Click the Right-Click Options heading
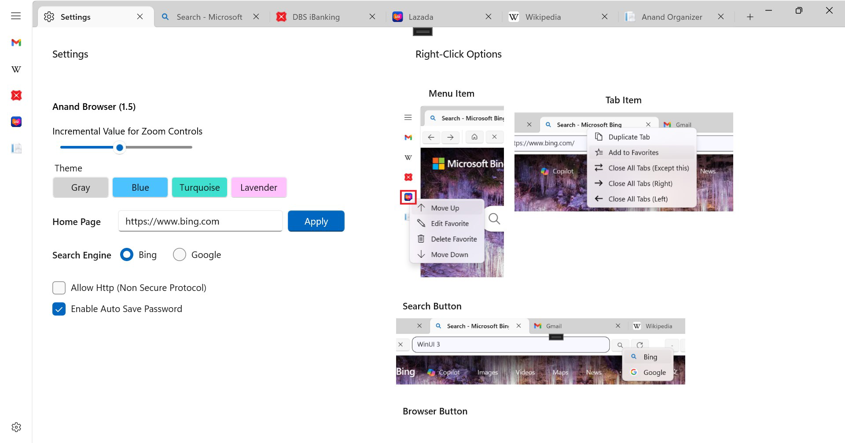845x443 pixels. (459, 54)
